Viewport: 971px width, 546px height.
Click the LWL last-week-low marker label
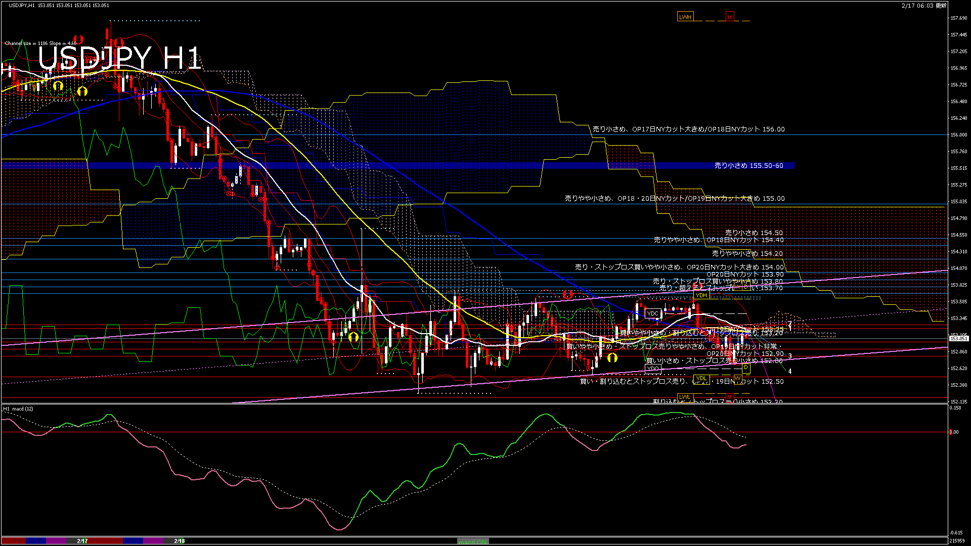coord(685,397)
